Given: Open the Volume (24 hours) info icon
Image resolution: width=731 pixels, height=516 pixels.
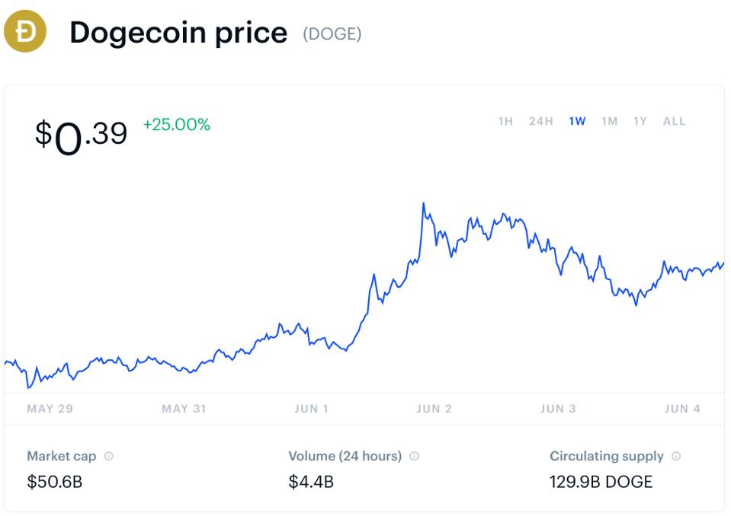Looking at the screenshot, I should [x=414, y=457].
